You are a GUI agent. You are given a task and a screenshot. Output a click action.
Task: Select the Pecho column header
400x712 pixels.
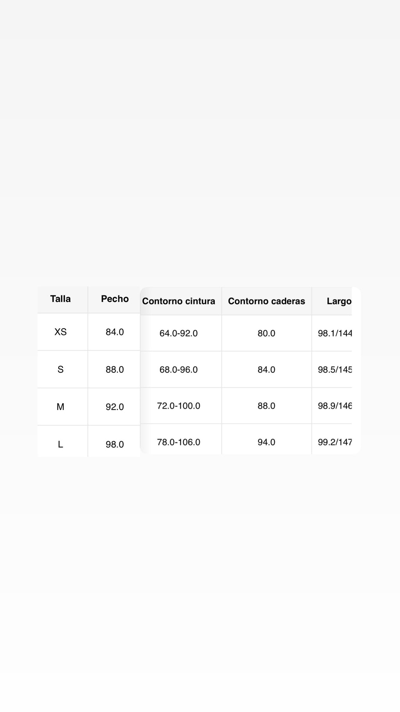coord(115,299)
